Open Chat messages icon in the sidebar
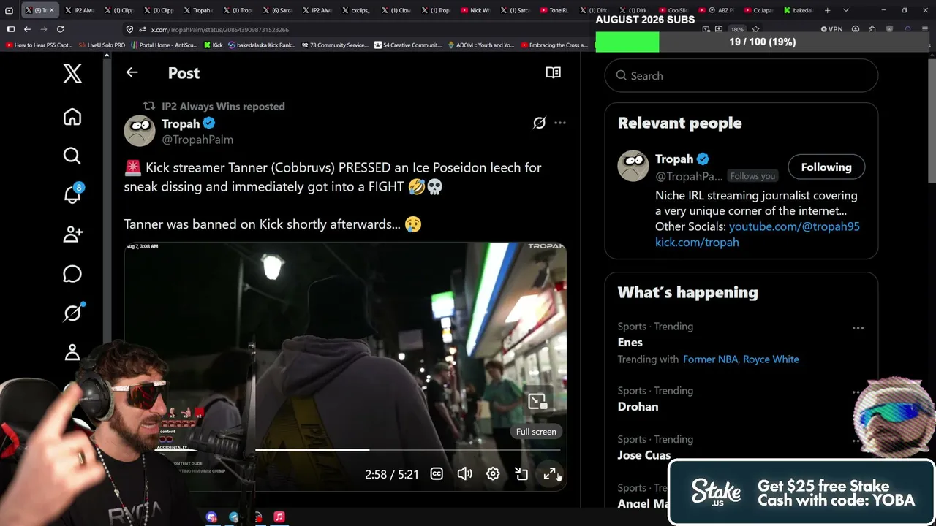 72,273
